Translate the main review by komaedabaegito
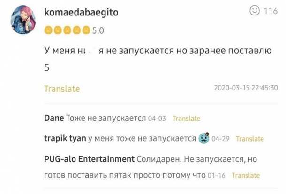Screen dimensions: 286x194 pos(62,89)
